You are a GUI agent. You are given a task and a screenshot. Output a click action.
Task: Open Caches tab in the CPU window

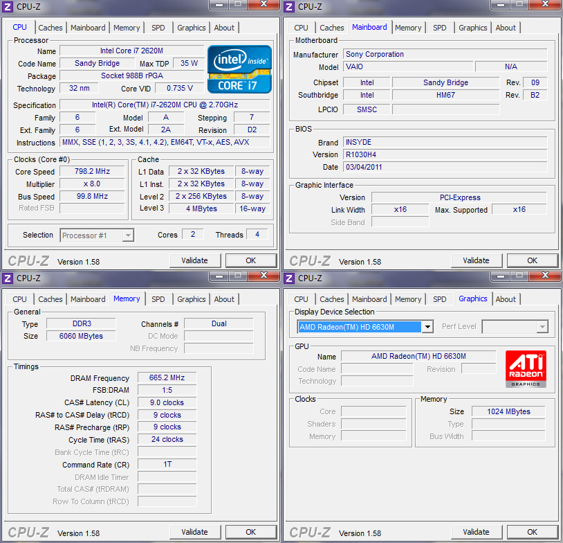click(50, 28)
